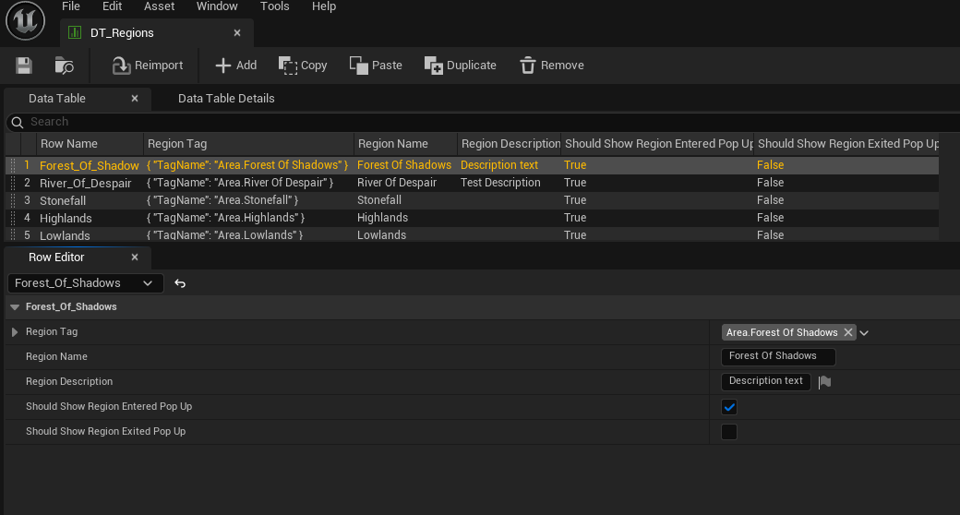Copy the selected row
This screenshot has height=515, width=960.
point(303,66)
